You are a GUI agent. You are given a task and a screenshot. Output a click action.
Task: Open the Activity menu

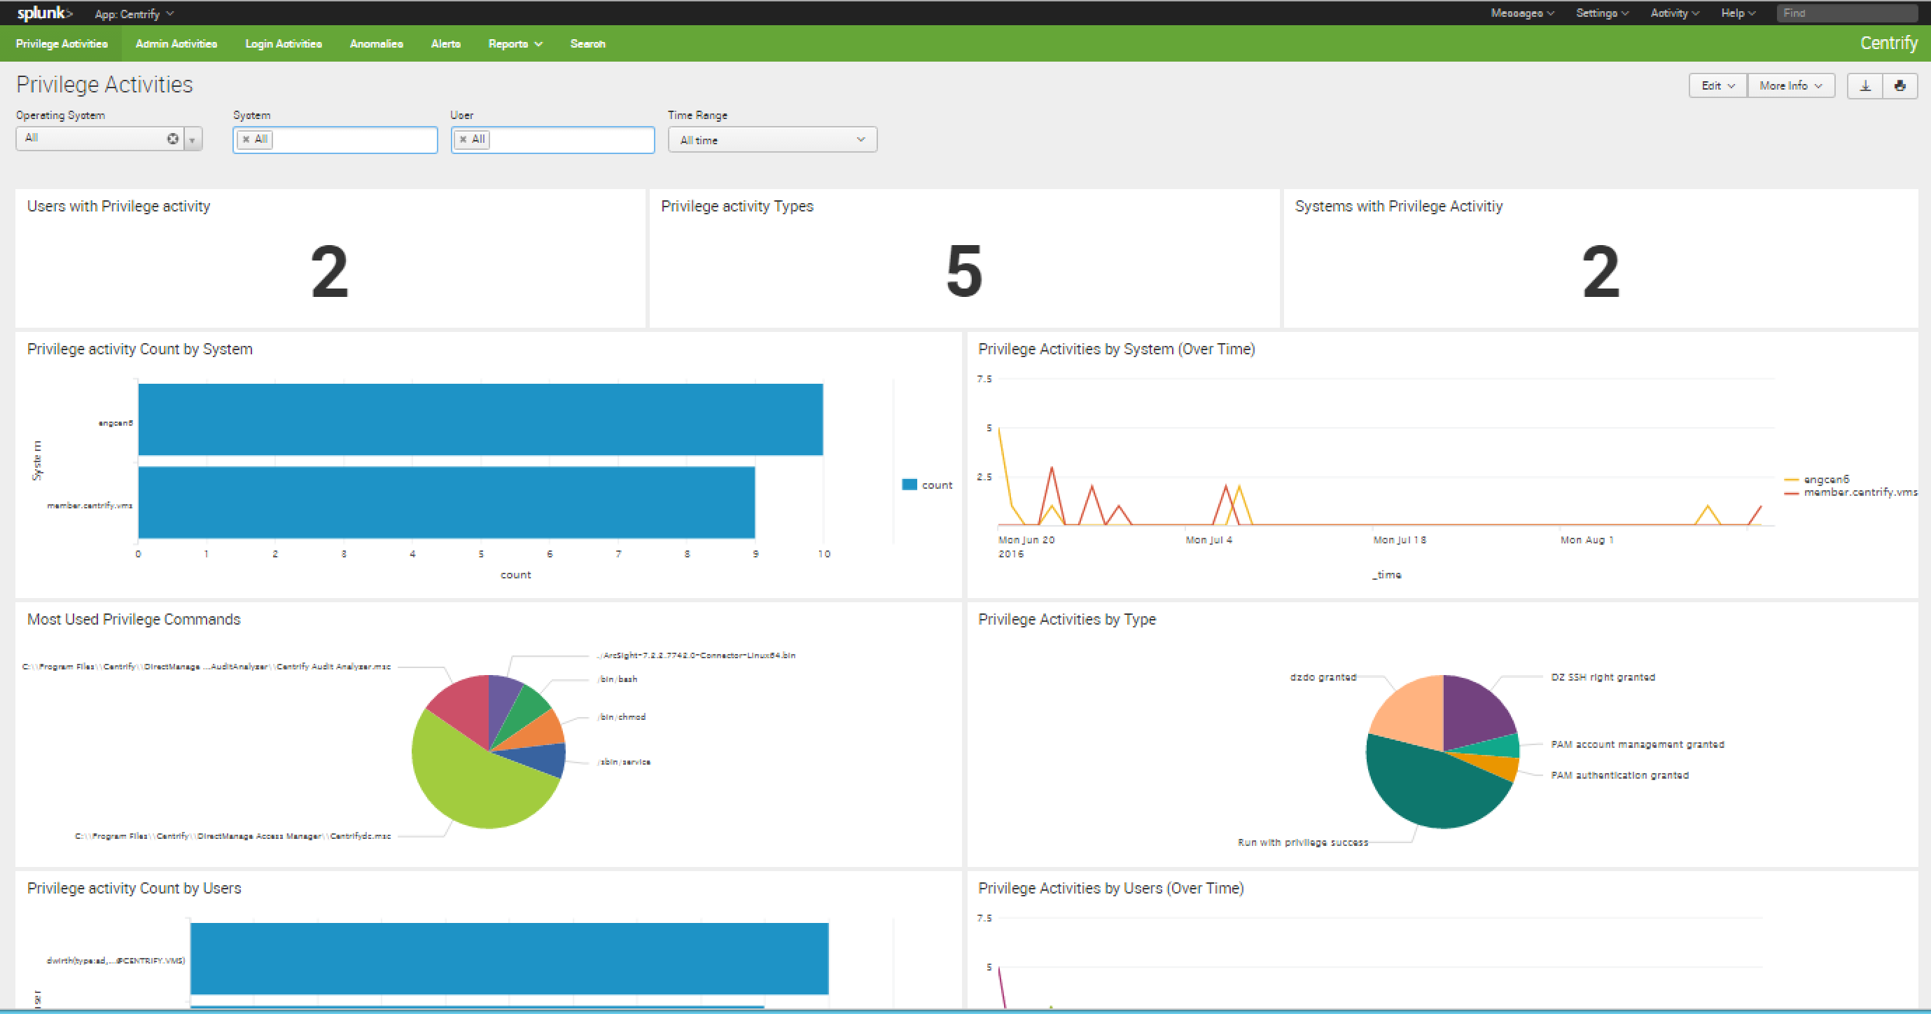[1674, 13]
